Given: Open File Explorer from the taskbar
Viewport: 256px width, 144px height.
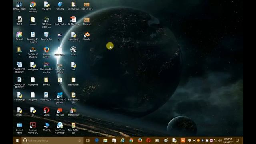Looking at the screenshot, I should point(105,140).
